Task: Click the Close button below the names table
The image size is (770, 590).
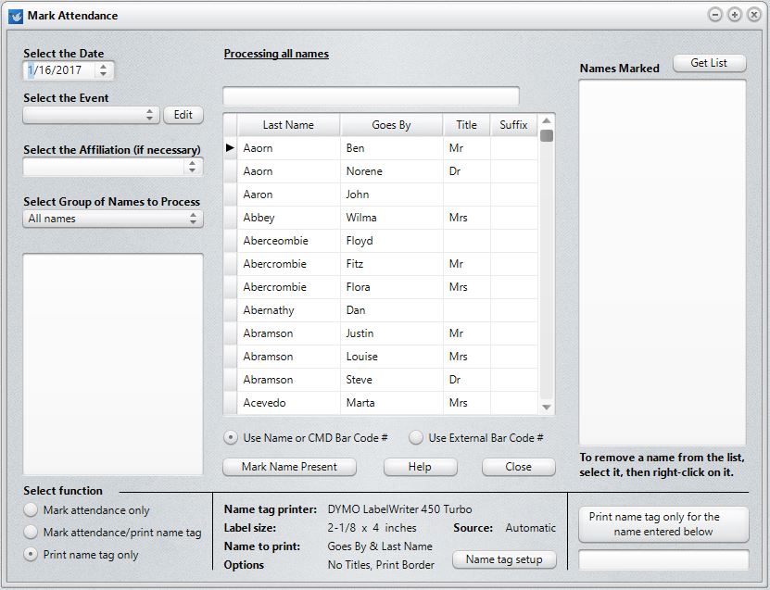Action: tap(519, 467)
